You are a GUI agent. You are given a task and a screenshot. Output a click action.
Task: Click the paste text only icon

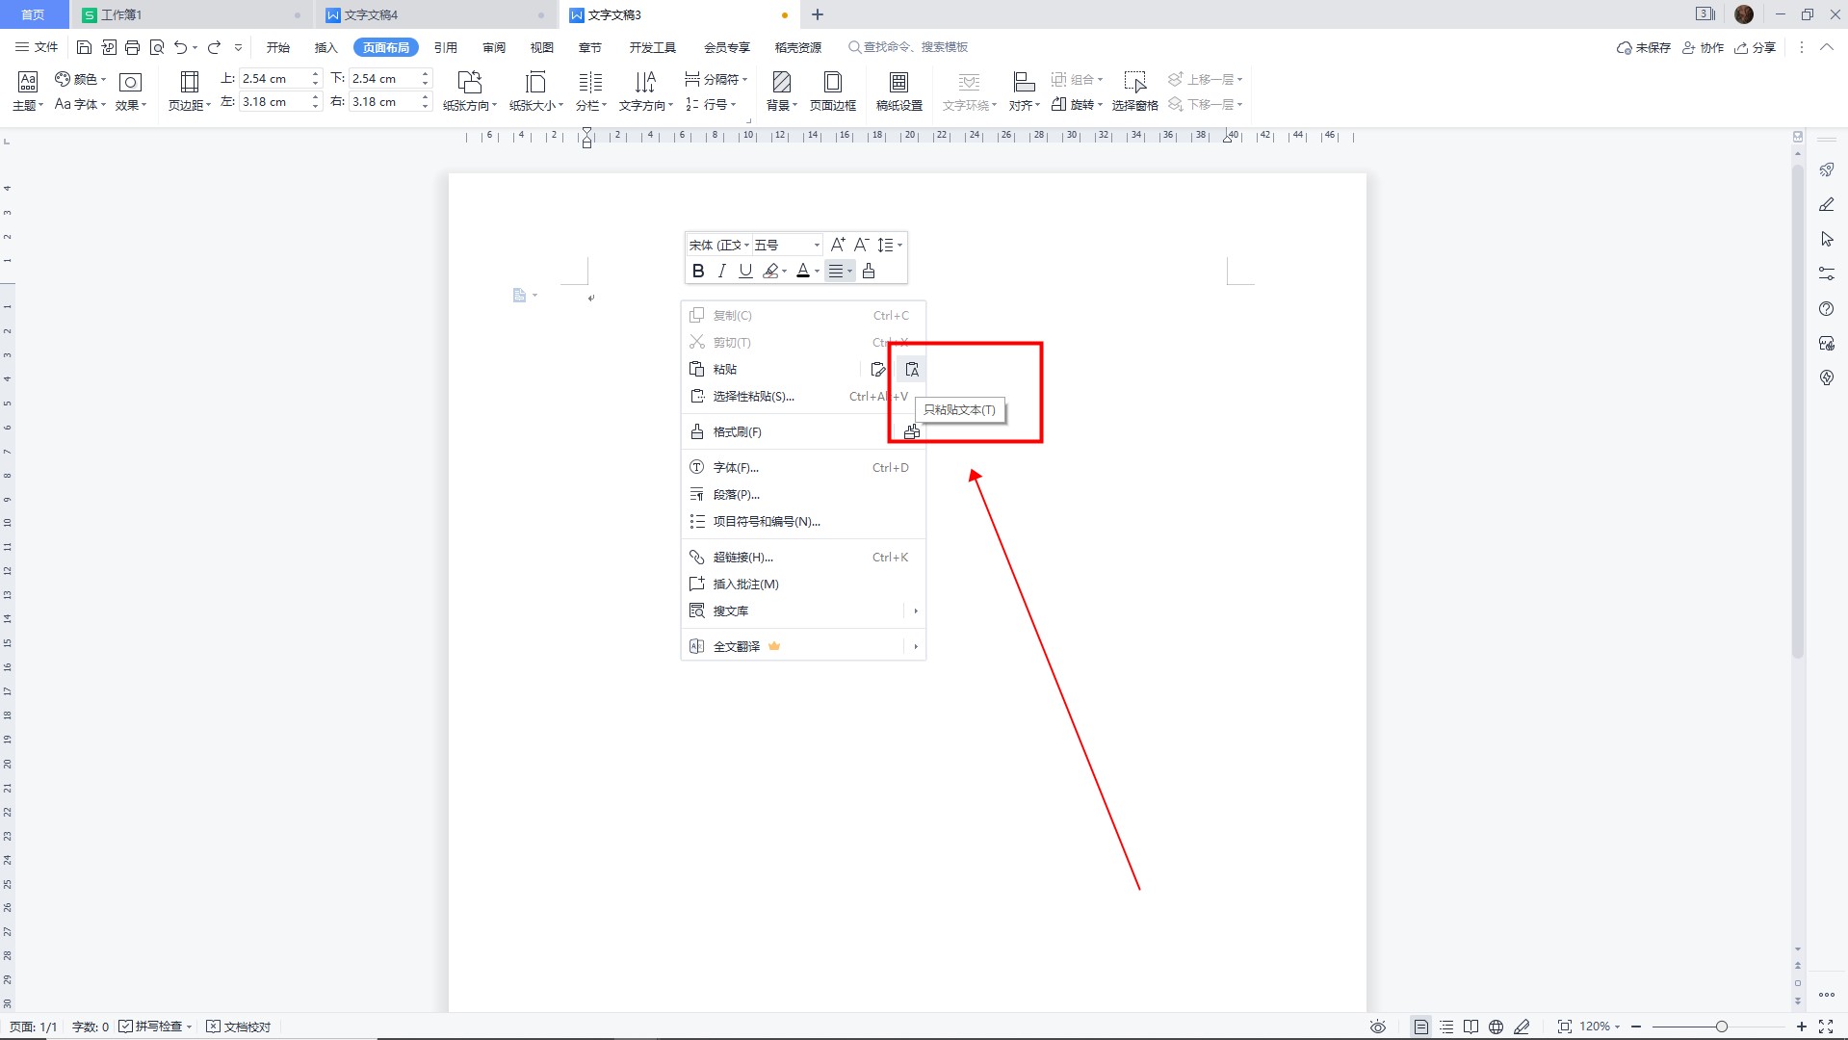911,370
